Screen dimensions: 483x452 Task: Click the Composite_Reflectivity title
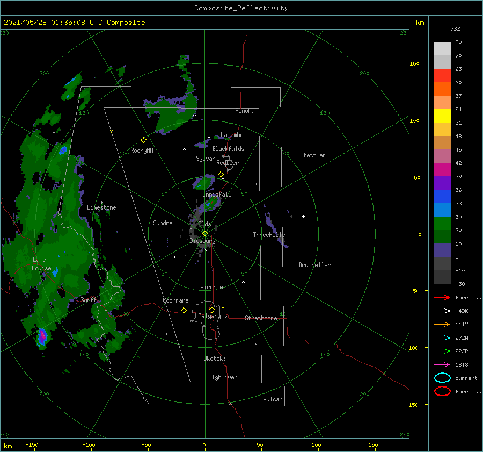point(241,8)
